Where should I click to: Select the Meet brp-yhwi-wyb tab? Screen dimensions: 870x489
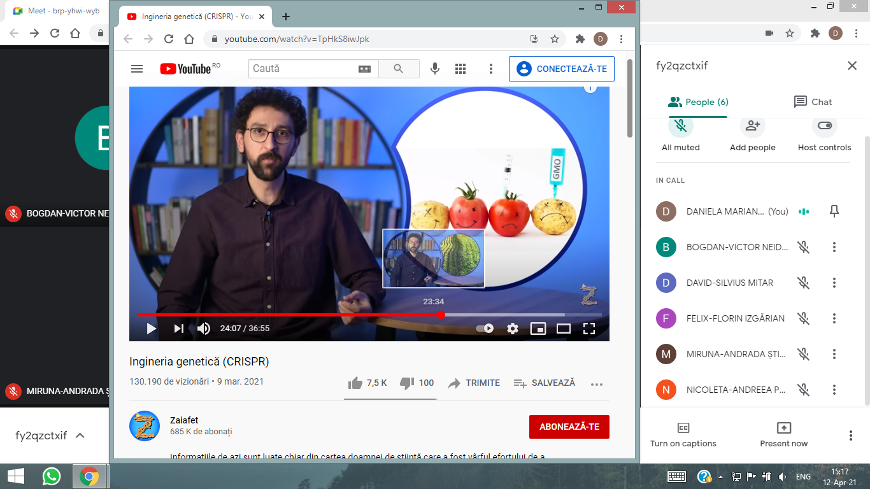pos(57,11)
